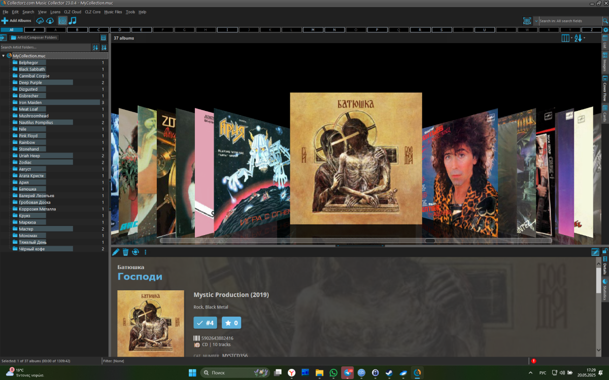Click the cover flow horizontal scrollbar thumb
This screenshot has width=609, height=380.
point(430,241)
